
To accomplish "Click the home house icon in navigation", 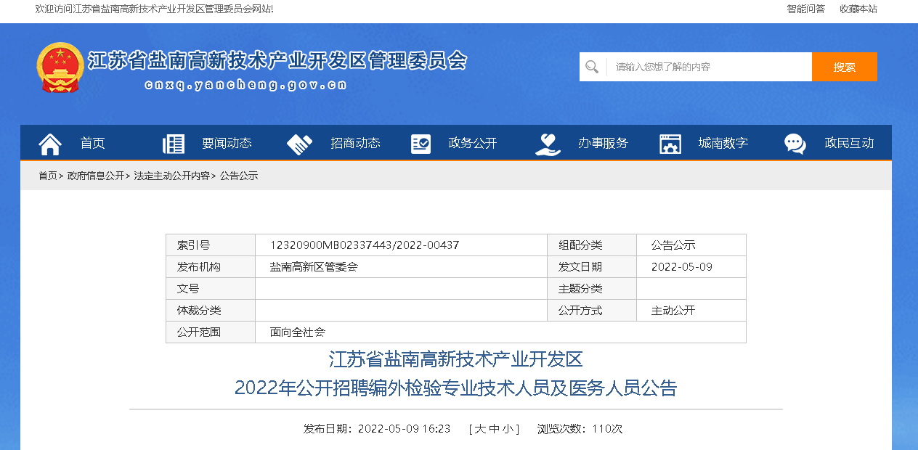I will [x=50, y=144].
